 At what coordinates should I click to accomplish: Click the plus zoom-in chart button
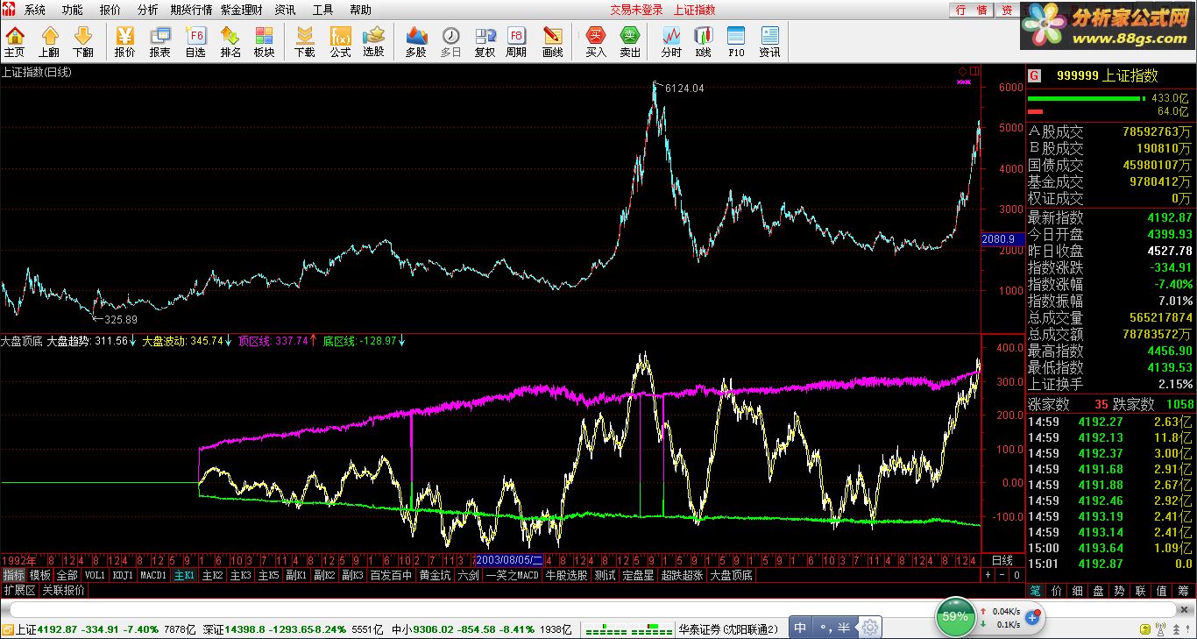(x=988, y=575)
